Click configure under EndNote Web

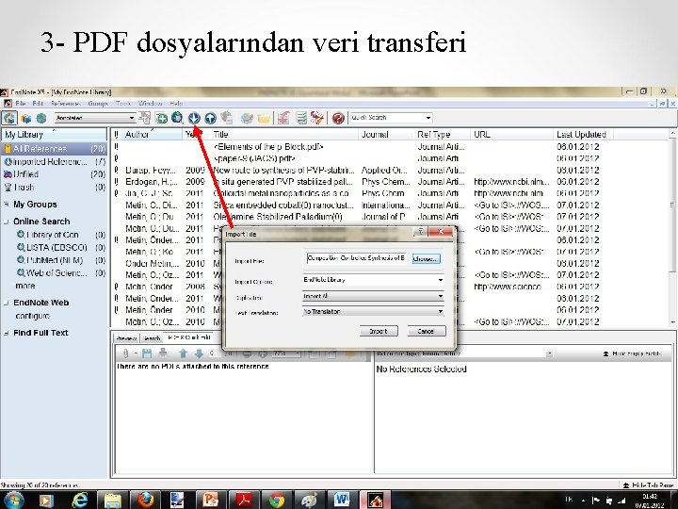[32, 316]
